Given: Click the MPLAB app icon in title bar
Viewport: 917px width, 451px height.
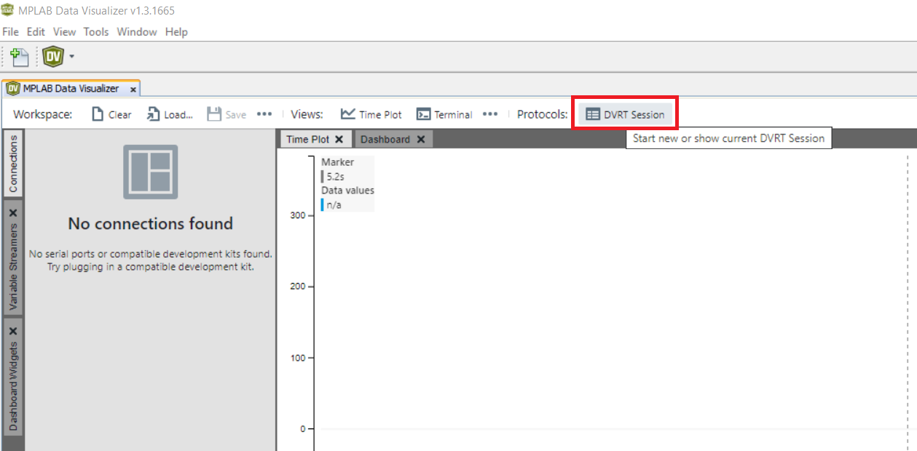Looking at the screenshot, I should [8, 10].
